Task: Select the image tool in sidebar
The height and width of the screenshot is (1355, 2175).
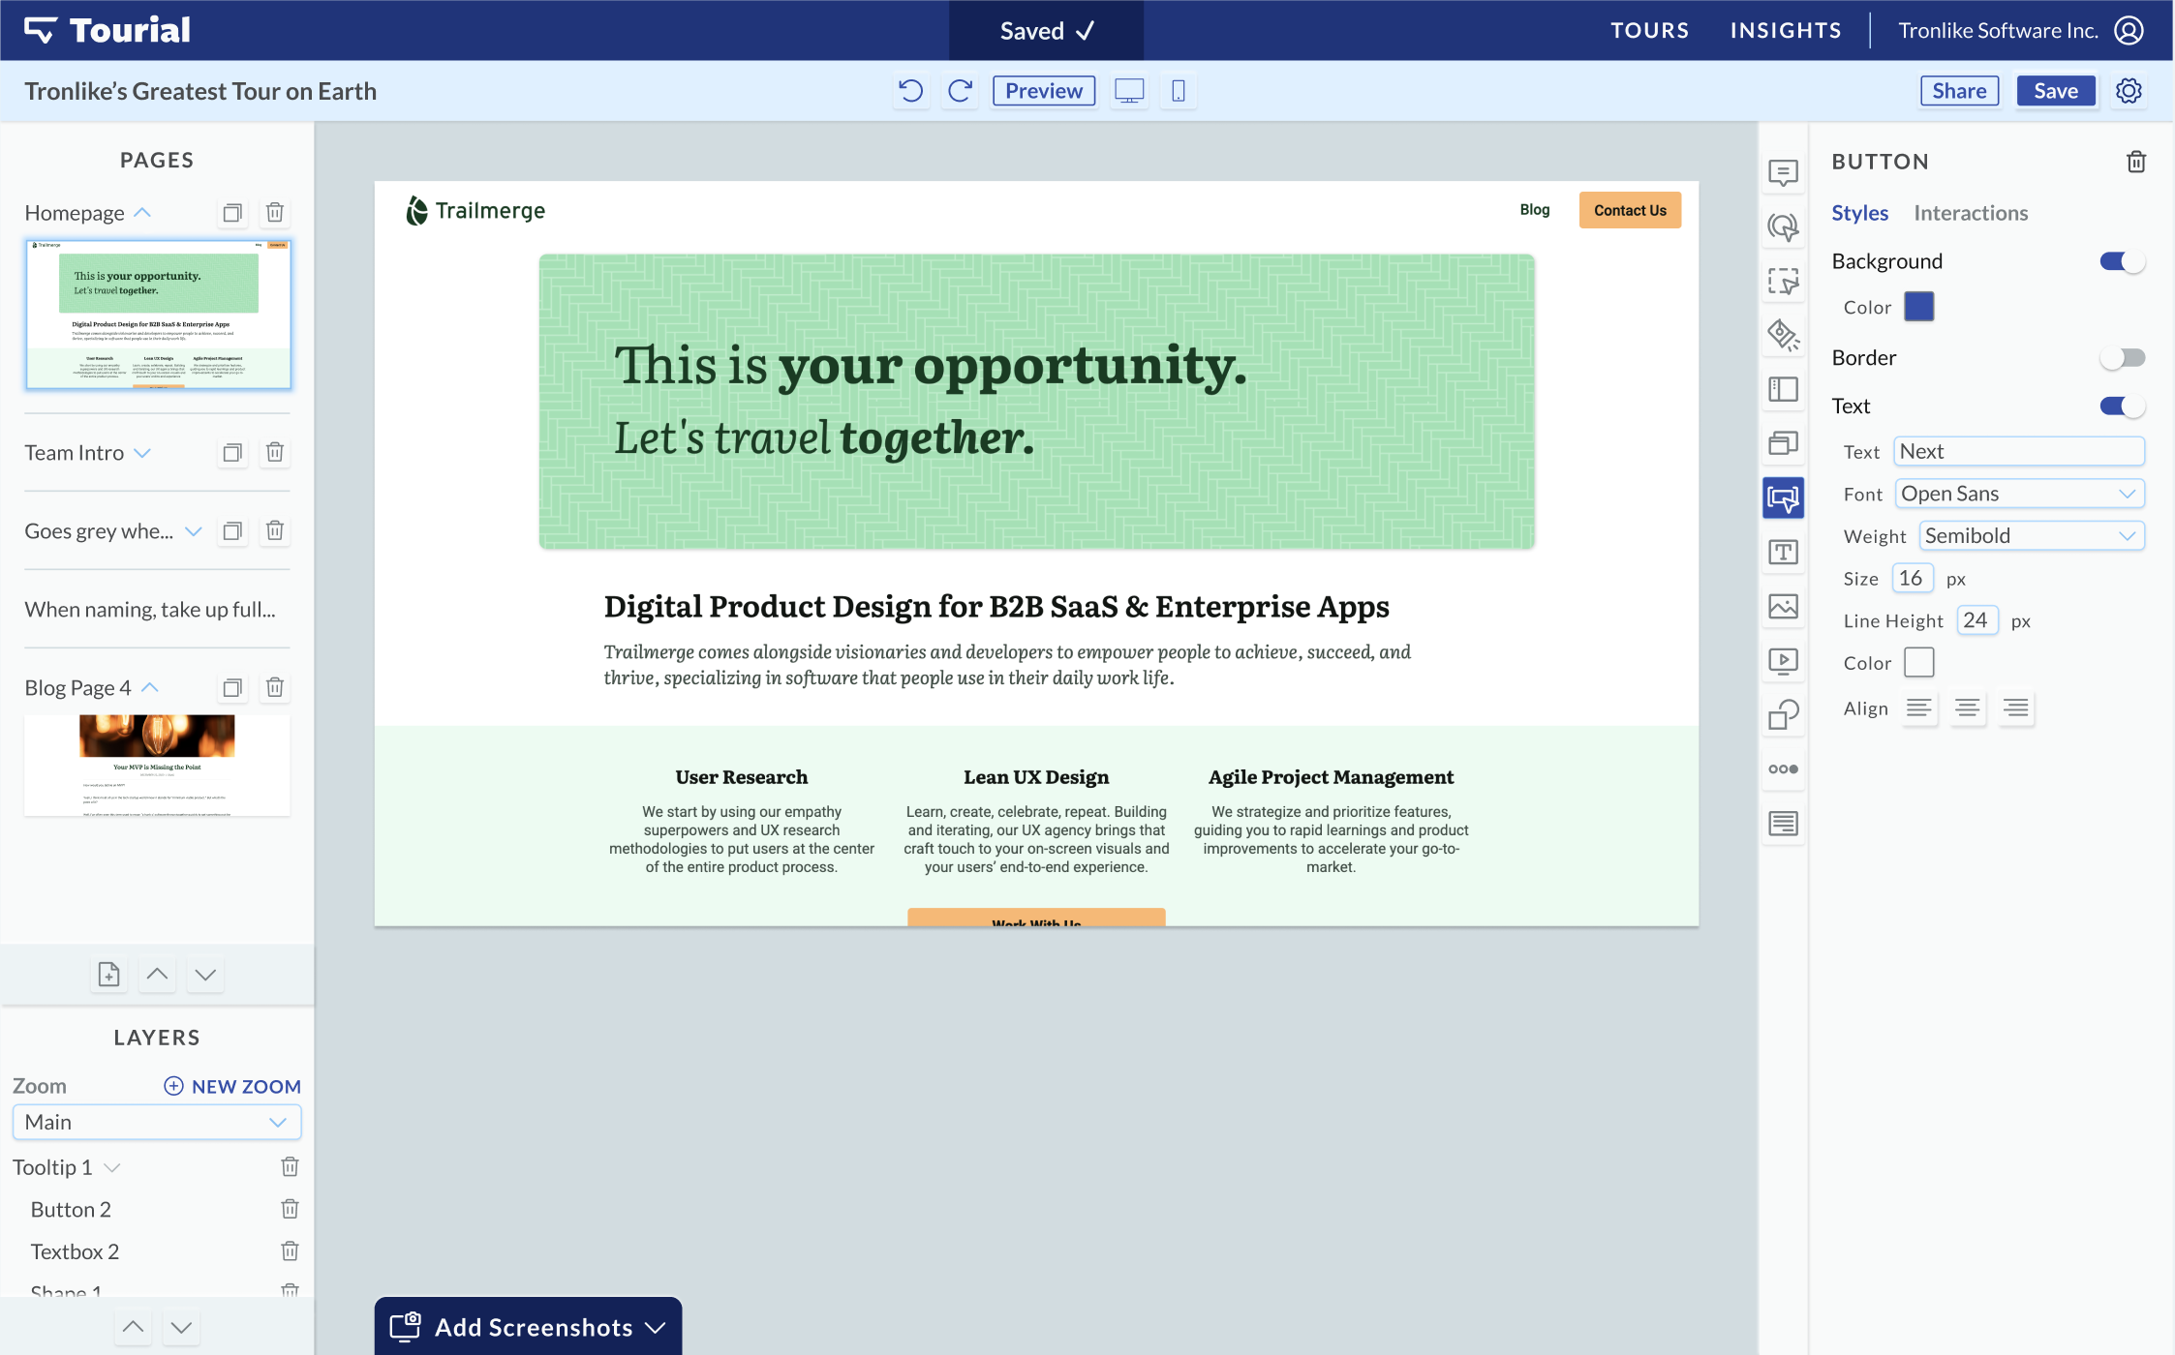Action: pyautogui.click(x=1783, y=607)
